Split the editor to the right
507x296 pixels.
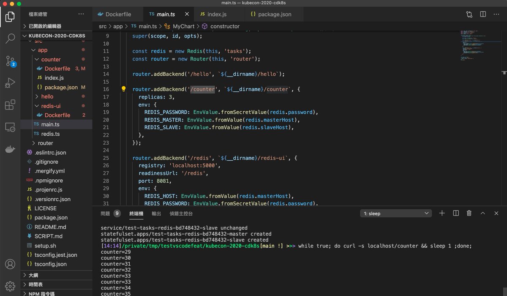483,14
